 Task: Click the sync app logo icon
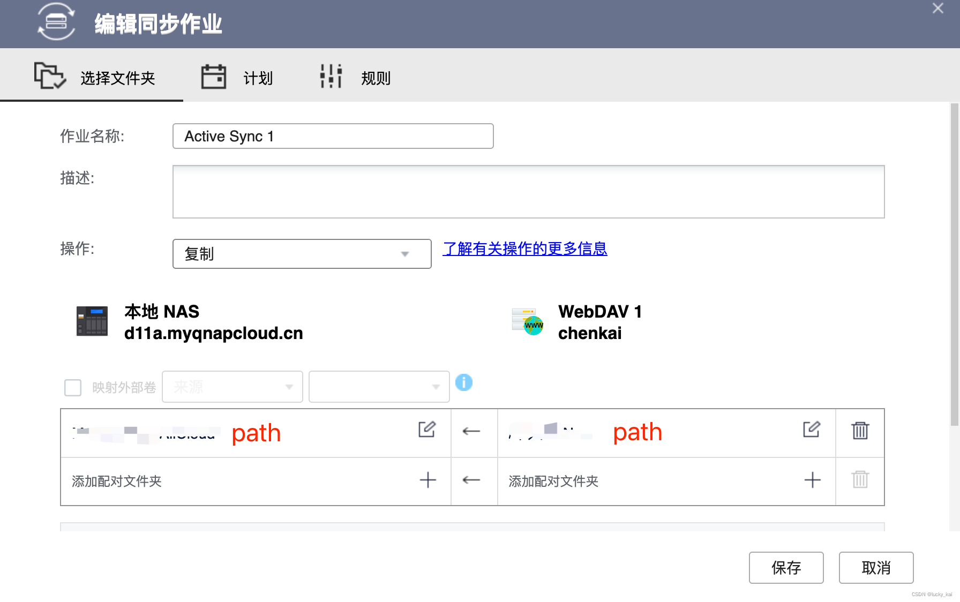(x=56, y=22)
